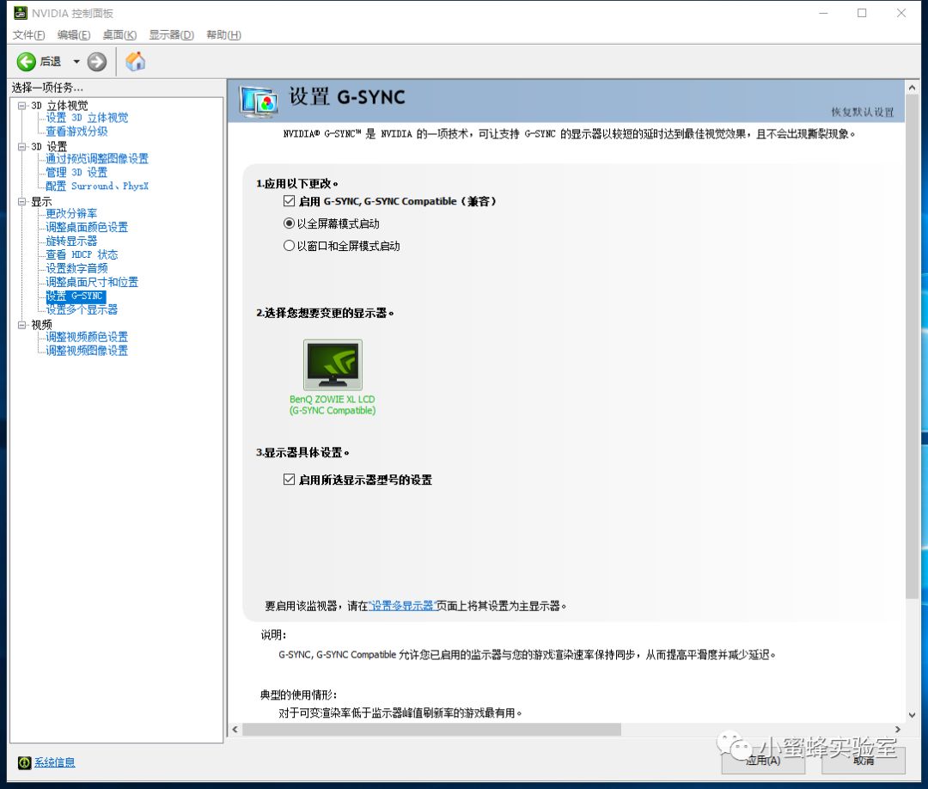
Task: Click horizontal scrollbar left arrow
Action: [x=235, y=729]
